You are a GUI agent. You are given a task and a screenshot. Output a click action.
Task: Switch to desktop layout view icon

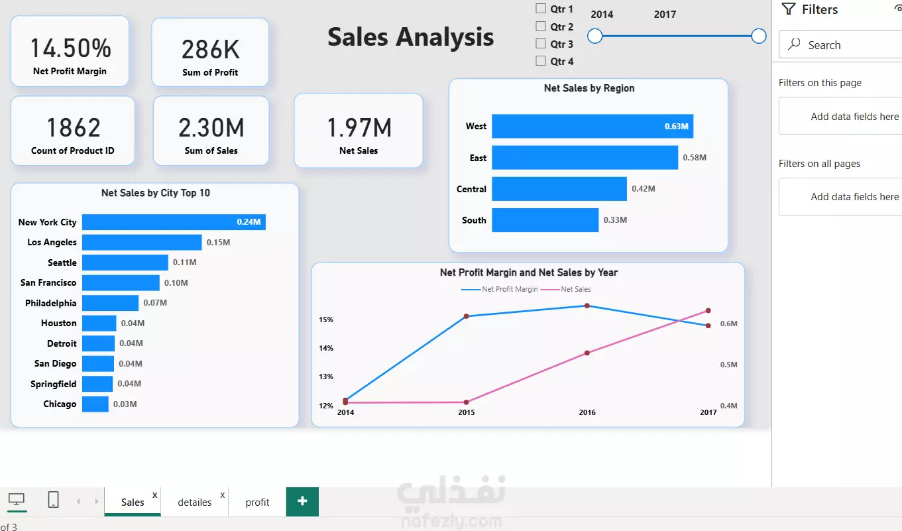click(17, 500)
